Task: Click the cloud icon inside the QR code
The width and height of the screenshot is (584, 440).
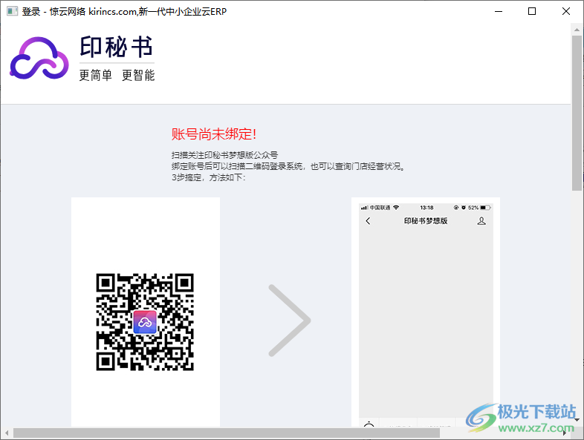Action: (x=145, y=322)
